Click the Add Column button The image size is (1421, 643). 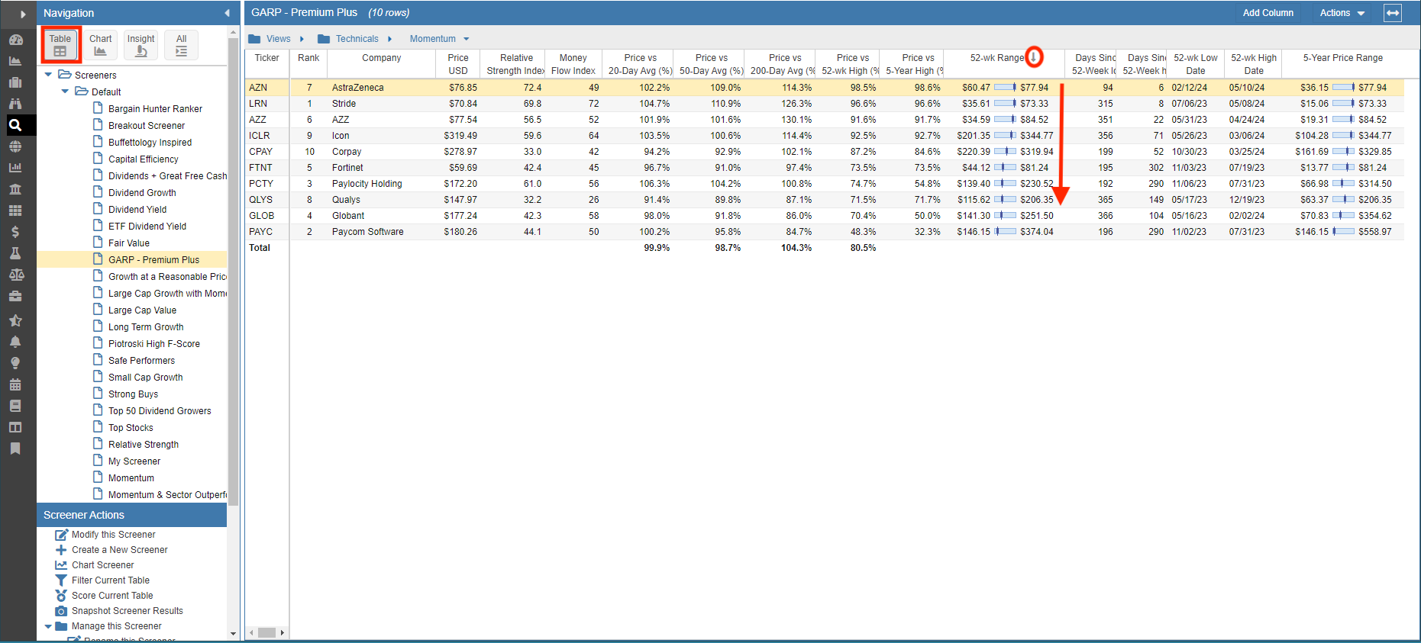click(x=1268, y=13)
